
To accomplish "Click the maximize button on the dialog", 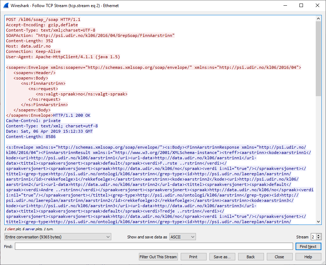I will pos(302,5).
